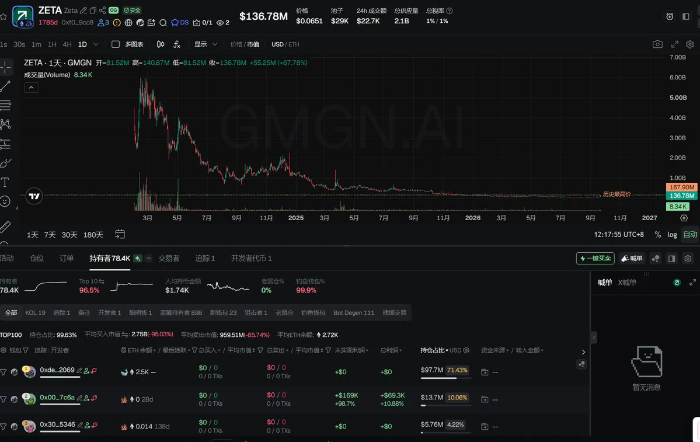
Task: Switch to the X喊单 tab
Action: [627, 282]
